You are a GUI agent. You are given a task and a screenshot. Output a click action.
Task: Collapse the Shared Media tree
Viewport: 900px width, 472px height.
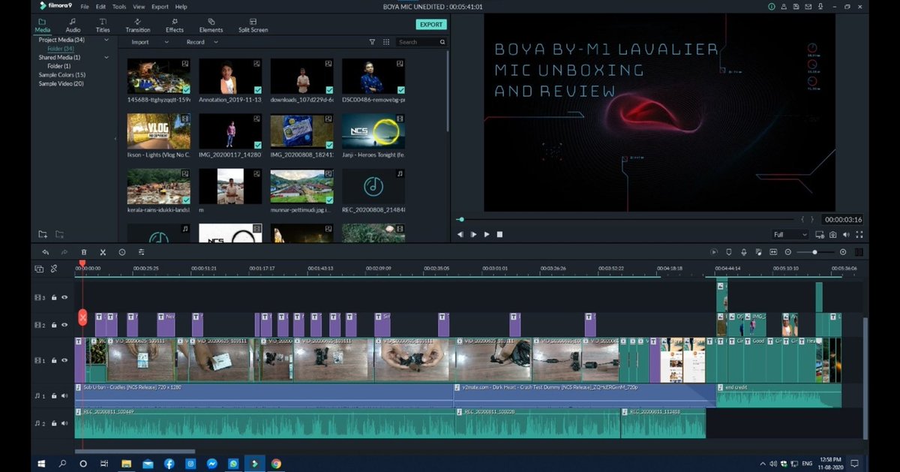[106, 57]
